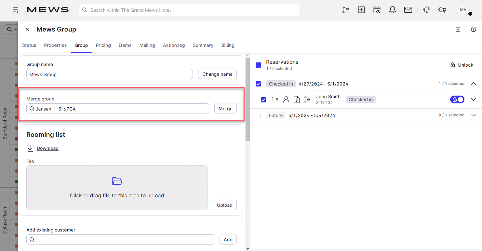Open the reservation sorting icon in top bar
Viewport: 482px width, 251px height.
[x=346, y=10]
